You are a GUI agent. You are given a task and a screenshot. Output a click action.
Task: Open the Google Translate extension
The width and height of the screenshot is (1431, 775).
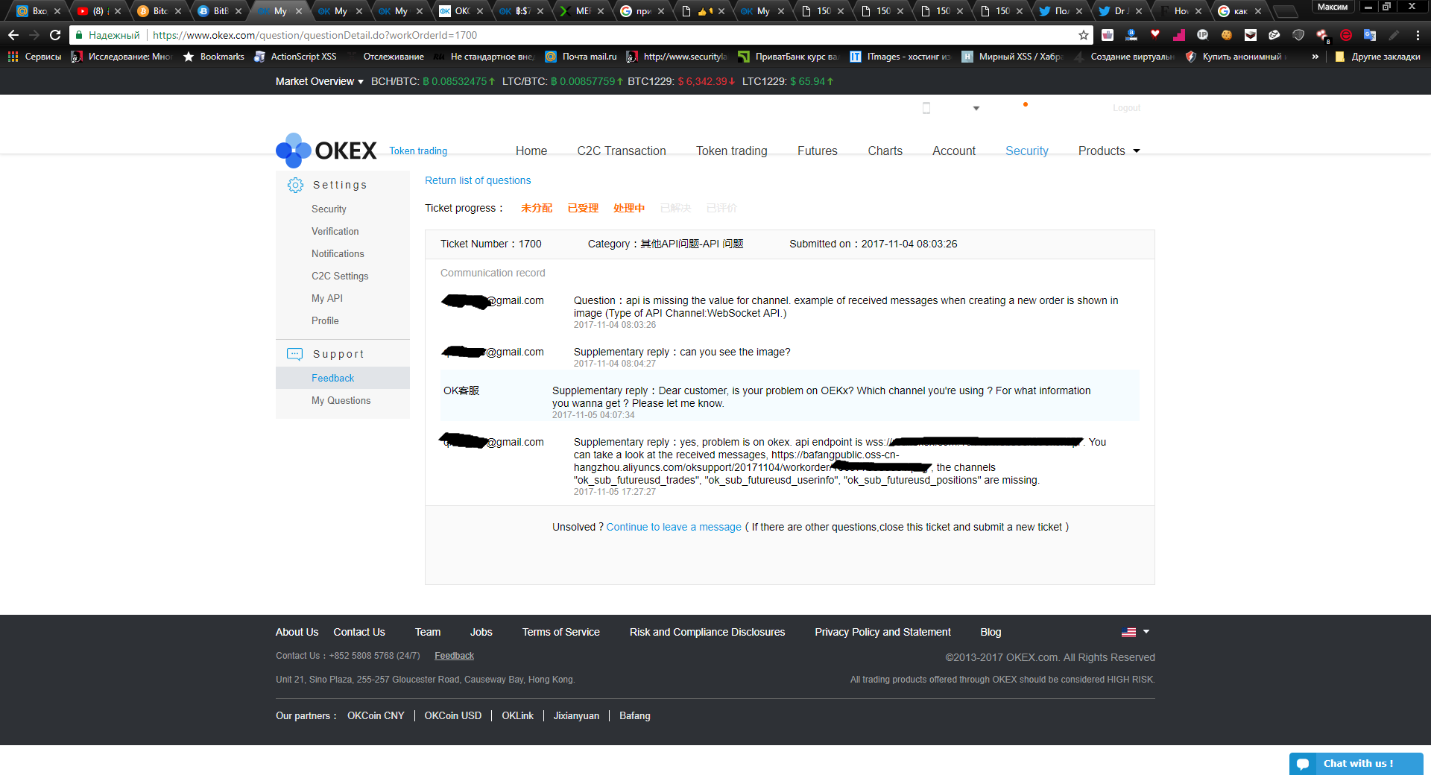1370,35
